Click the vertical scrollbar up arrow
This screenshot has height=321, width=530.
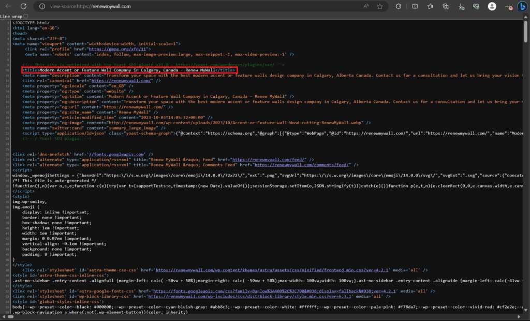click(x=526, y=17)
